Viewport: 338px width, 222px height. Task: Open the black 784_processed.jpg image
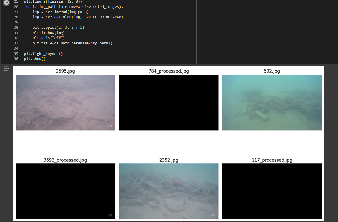tap(169, 102)
